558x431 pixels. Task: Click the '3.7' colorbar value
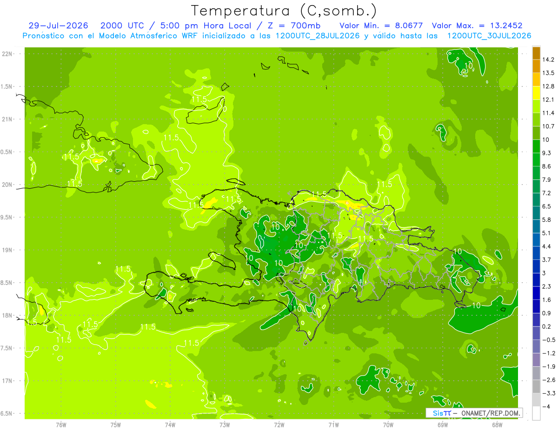(547, 259)
